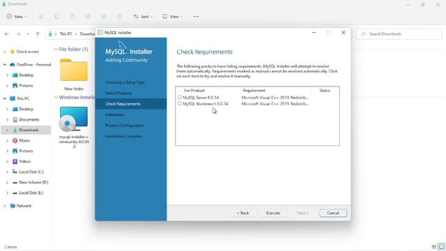The height and width of the screenshot is (251, 446).
Task: Click the Search Downloads field
Action: [399, 34]
